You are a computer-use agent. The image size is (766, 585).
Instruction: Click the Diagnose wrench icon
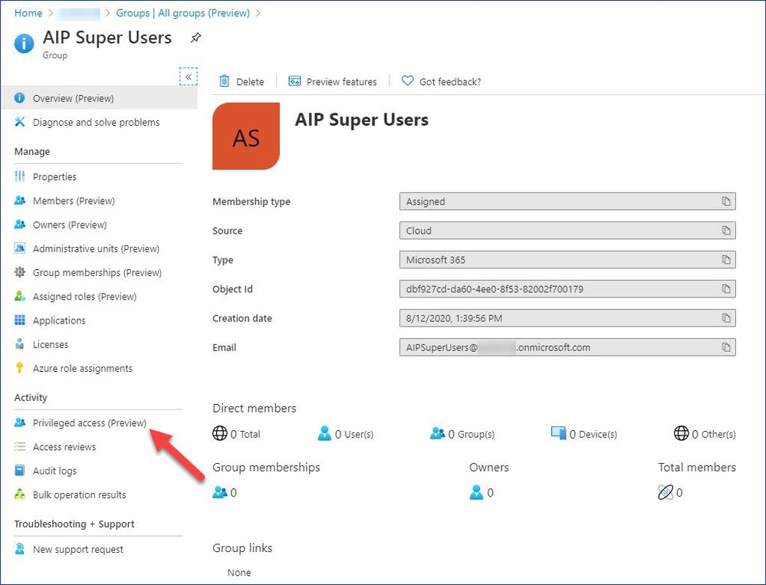[x=19, y=122]
